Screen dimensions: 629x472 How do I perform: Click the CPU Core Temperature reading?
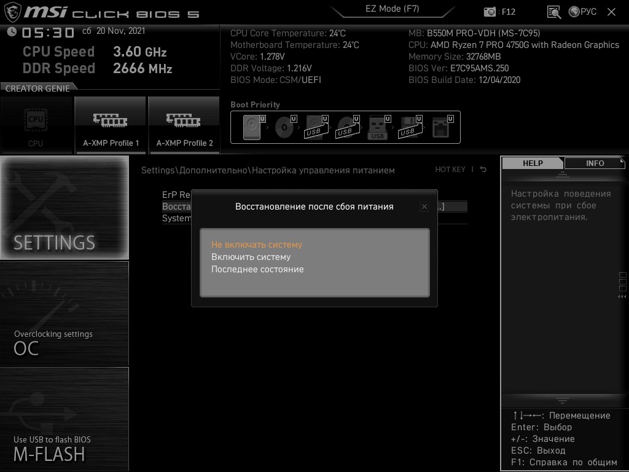pyautogui.click(x=287, y=33)
